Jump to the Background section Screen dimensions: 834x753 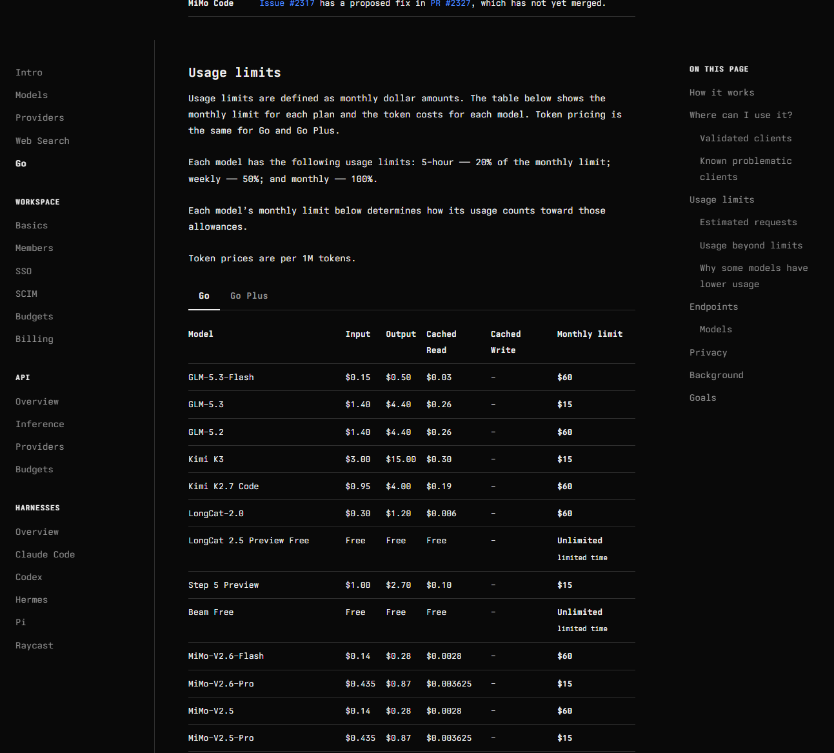(717, 375)
